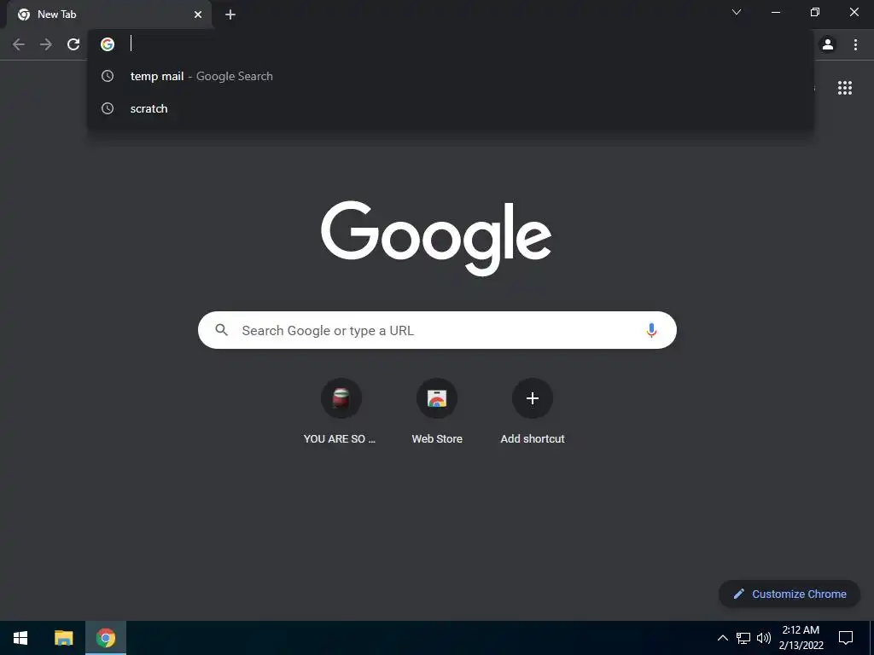Screen dimensions: 874x655
Task: Click the Chrome taskbar icon
Action: 106,638
